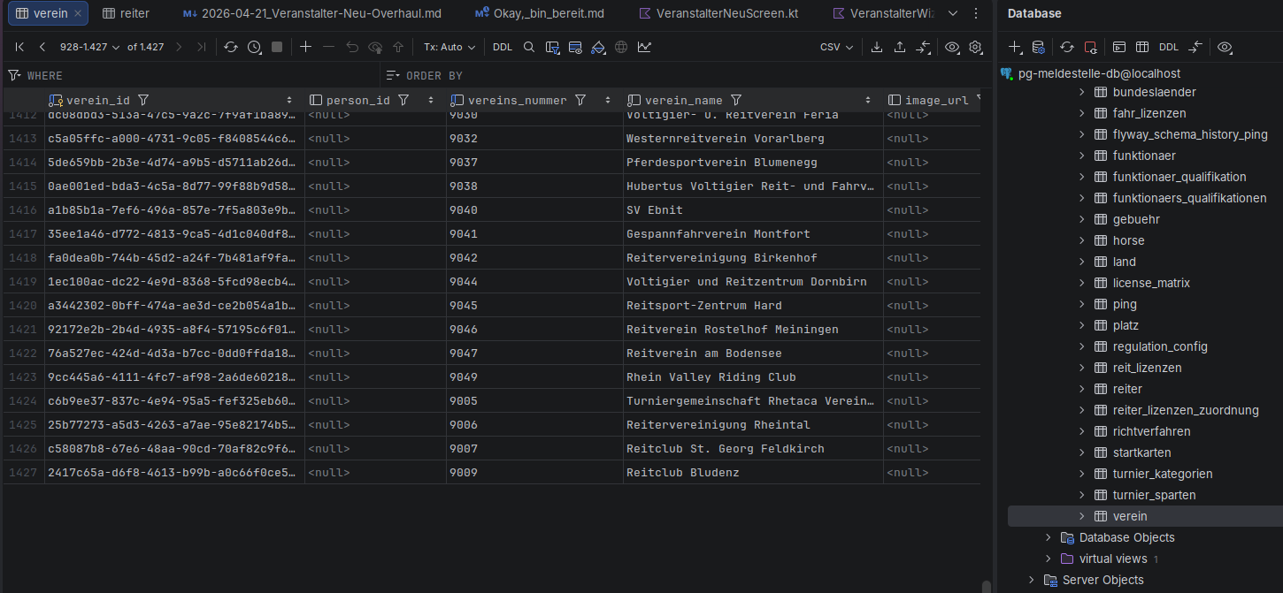Open data source properties in Database panel
The width and height of the screenshot is (1283, 593).
pyautogui.click(x=1039, y=47)
